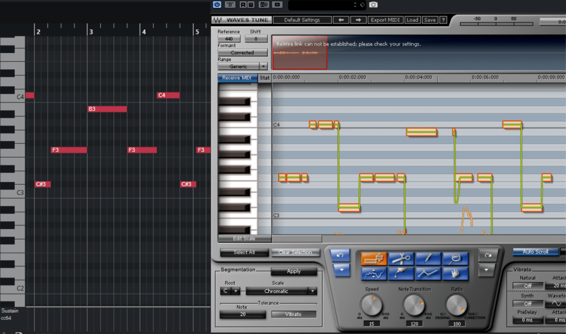
Task: Open the Default Settings preset menu
Action: coord(303,20)
